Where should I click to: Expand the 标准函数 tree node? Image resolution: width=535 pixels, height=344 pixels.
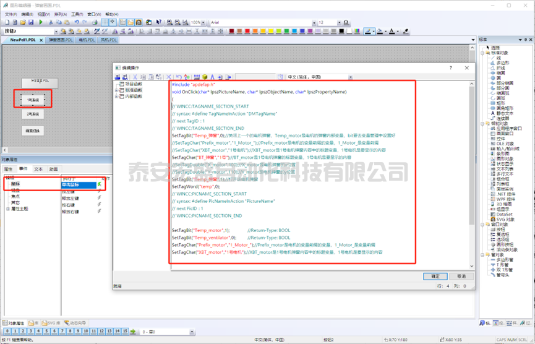[117, 90]
